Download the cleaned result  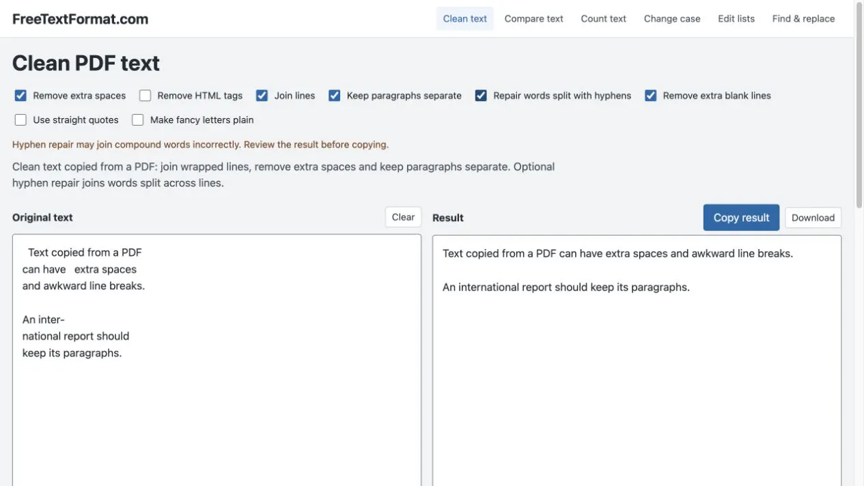tap(813, 218)
